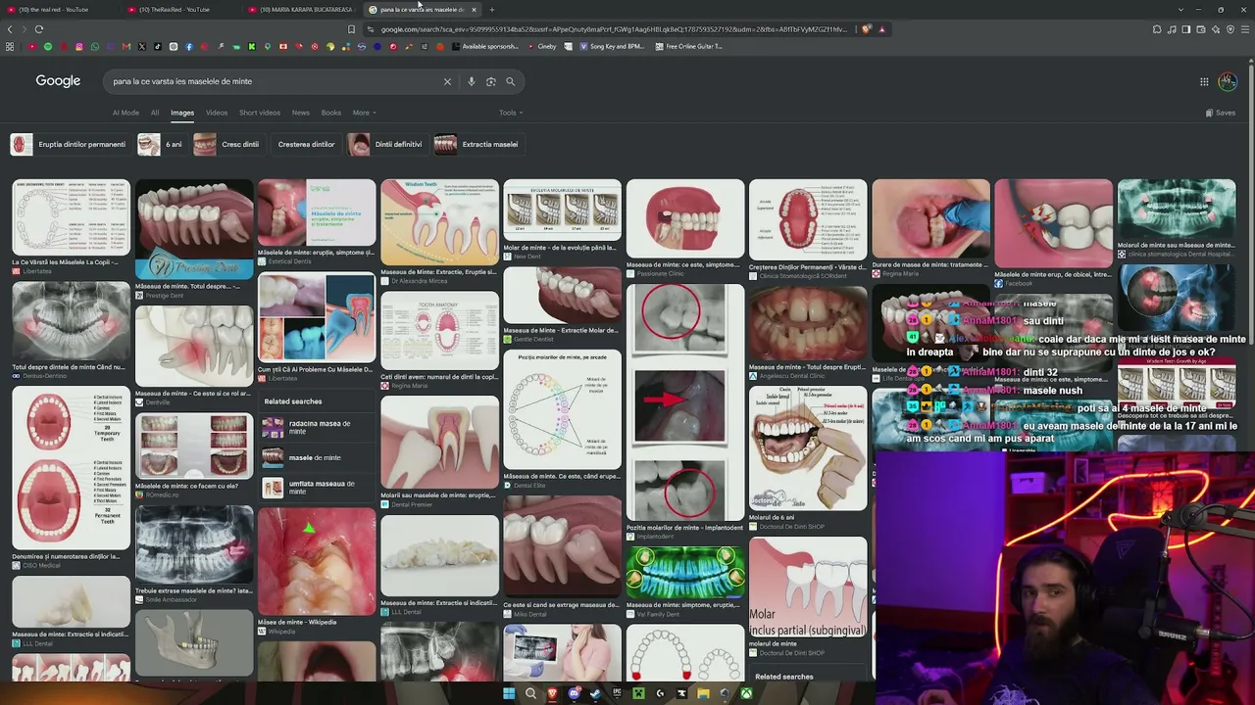1255x705 pixels.
Task: Launch Minecraft from the taskbar
Action: pyautogui.click(x=638, y=694)
